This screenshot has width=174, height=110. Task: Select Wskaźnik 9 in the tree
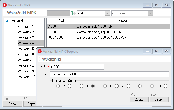click(x=26, y=71)
